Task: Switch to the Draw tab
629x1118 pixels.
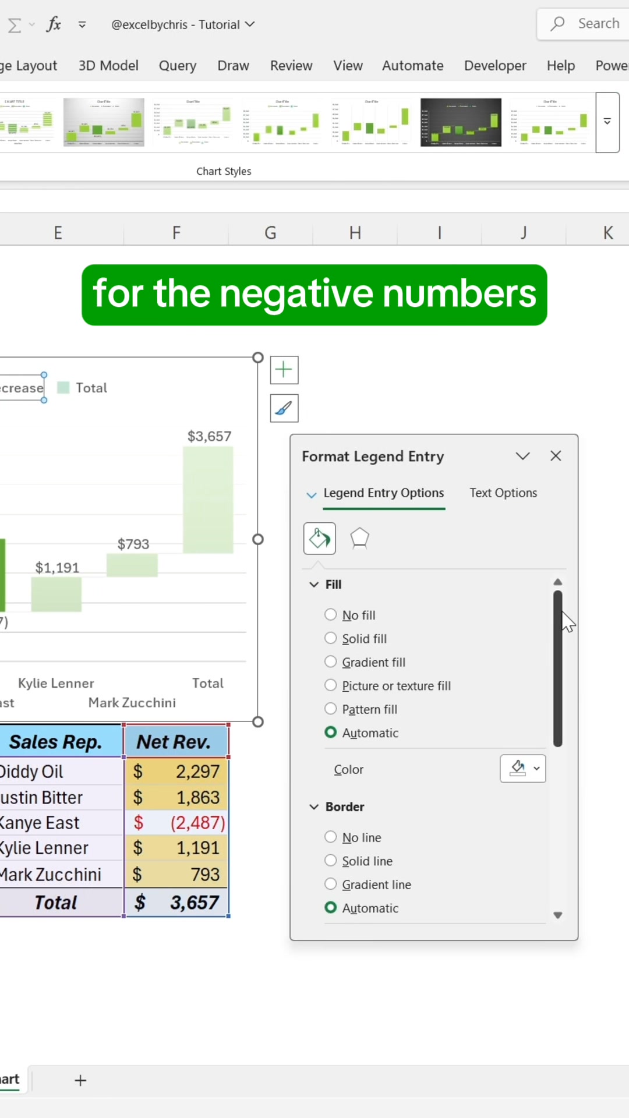Action: [233, 66]
